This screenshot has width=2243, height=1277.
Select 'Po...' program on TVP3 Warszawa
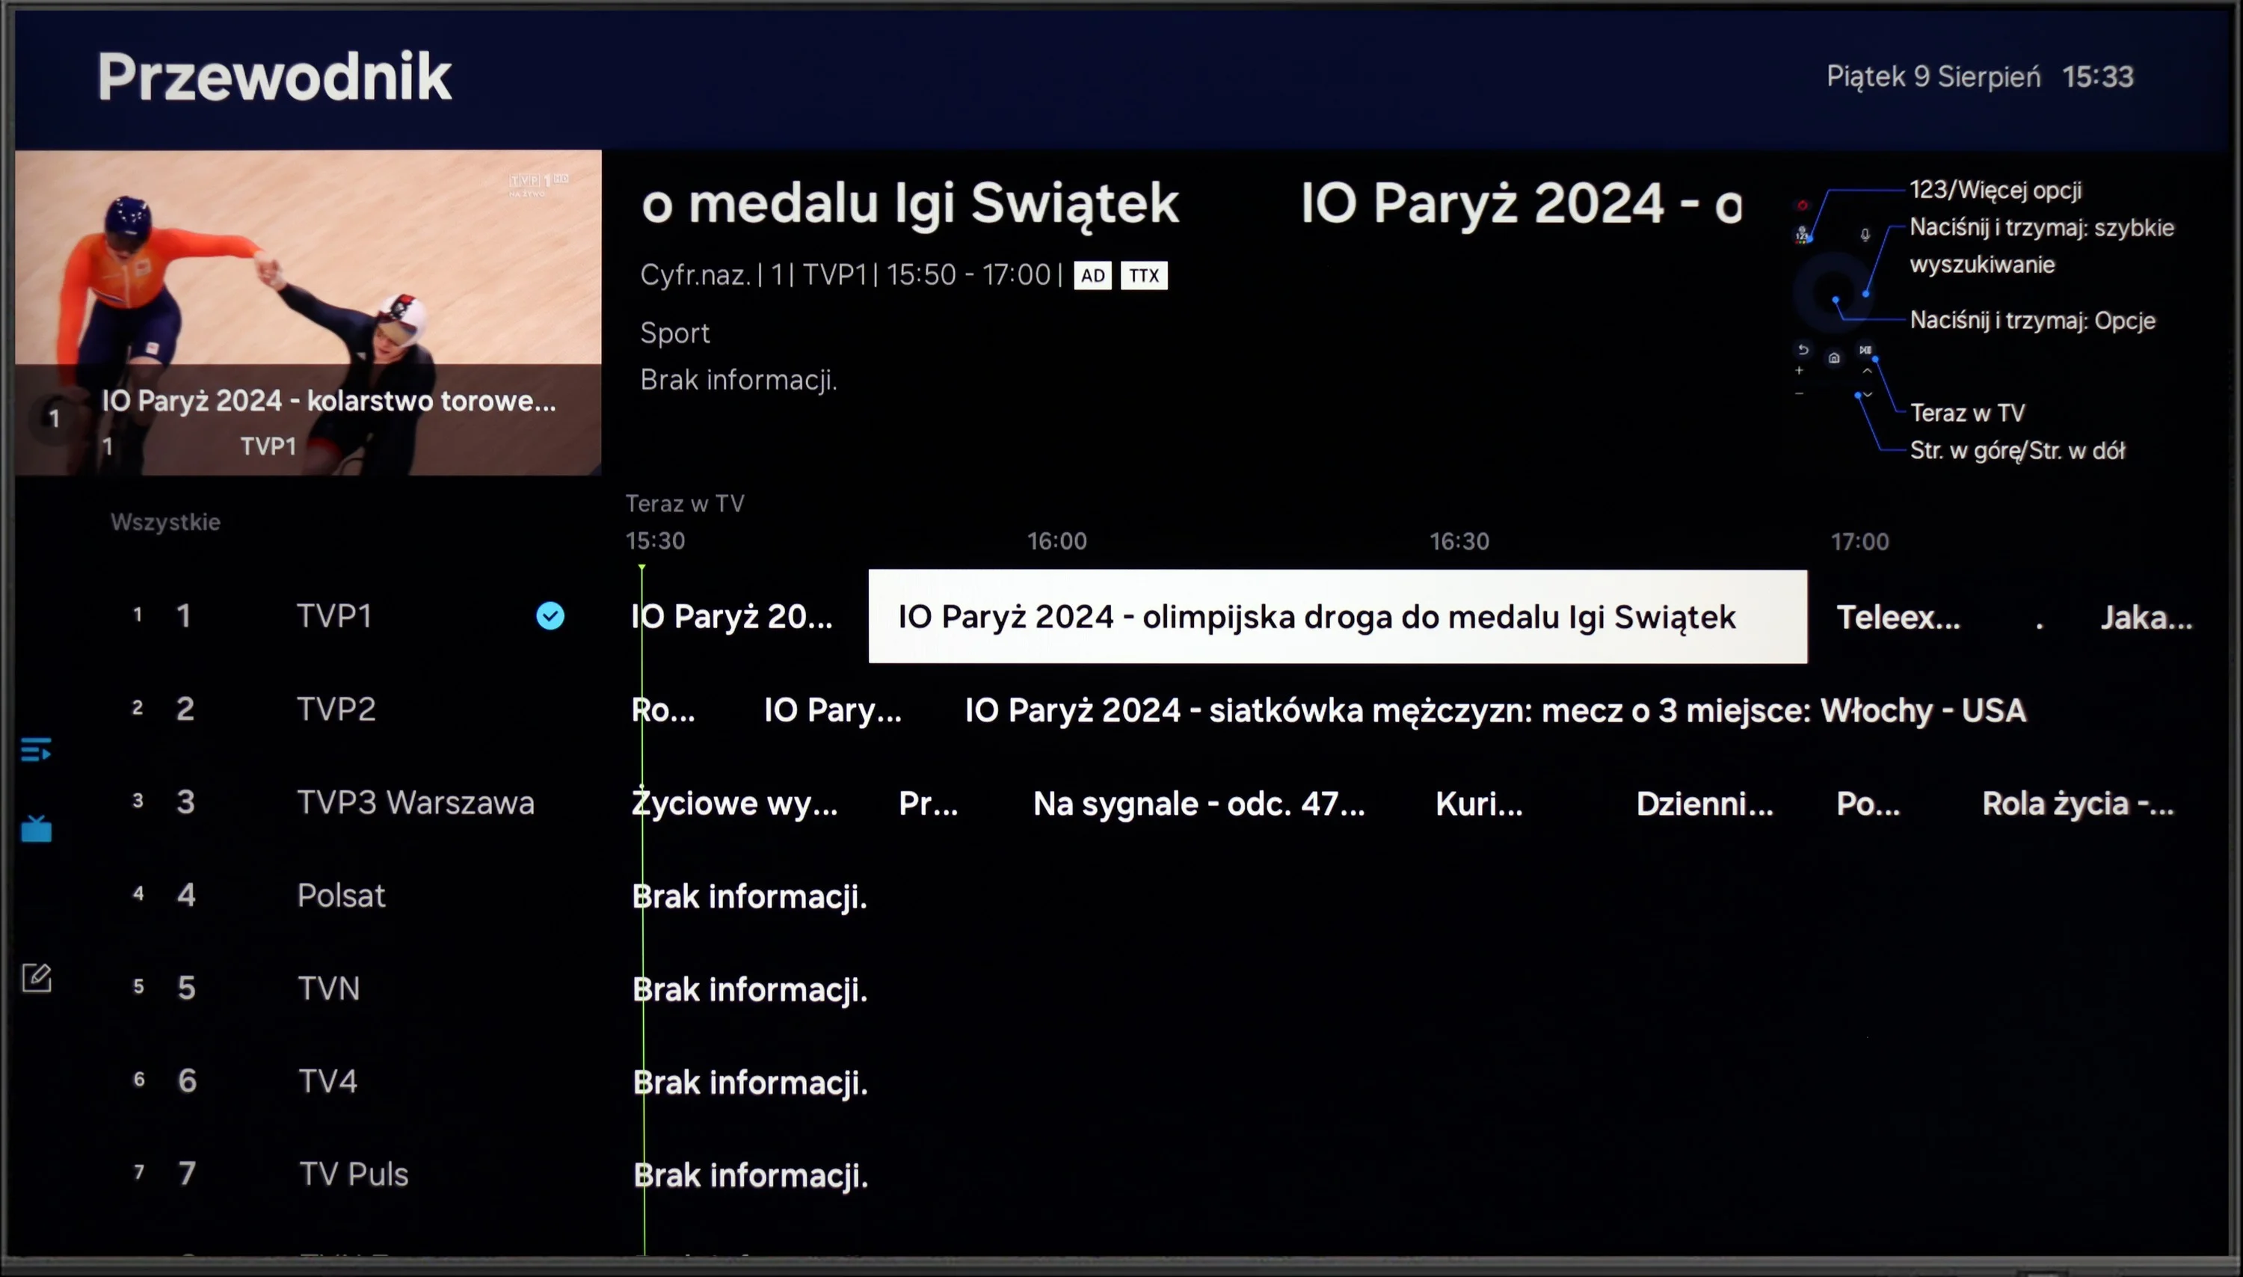(1868, 804)
